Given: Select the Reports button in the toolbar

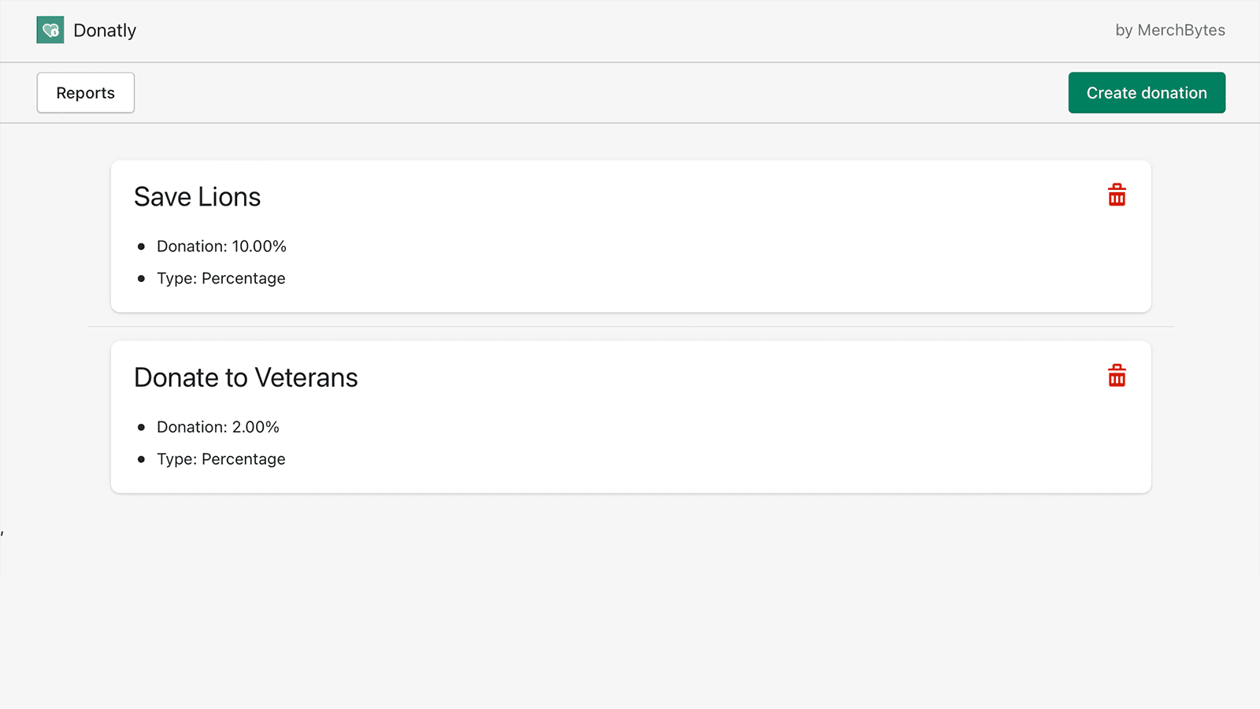Looking at the screenshot, I should tap(85, 92).
